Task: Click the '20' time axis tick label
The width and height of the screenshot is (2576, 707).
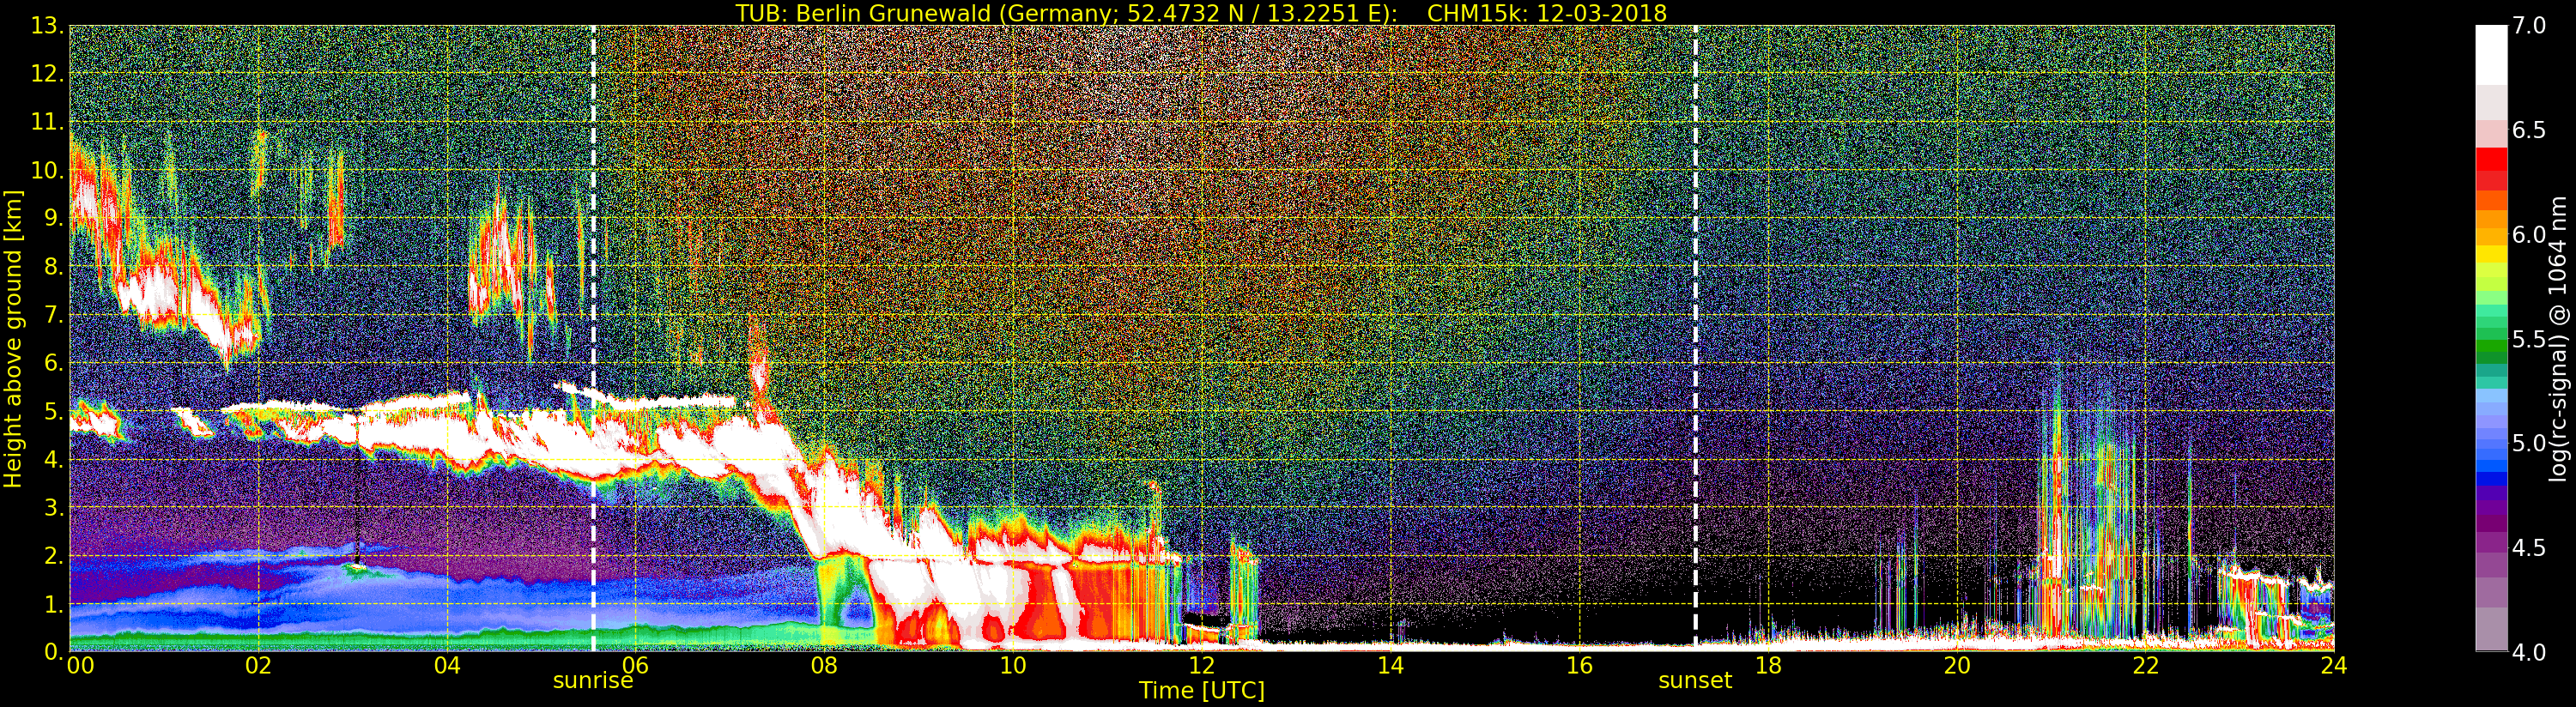Action: [x=1957, y=665]
